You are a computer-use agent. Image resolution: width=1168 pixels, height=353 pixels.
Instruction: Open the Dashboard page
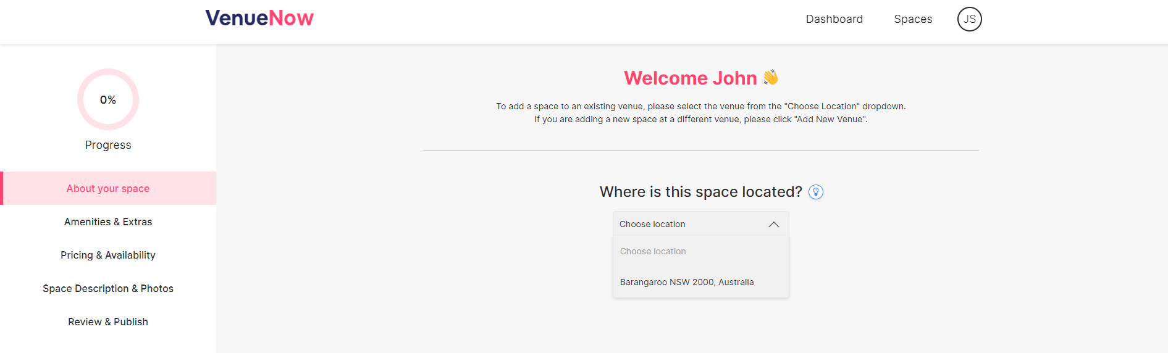coord(834,19)
